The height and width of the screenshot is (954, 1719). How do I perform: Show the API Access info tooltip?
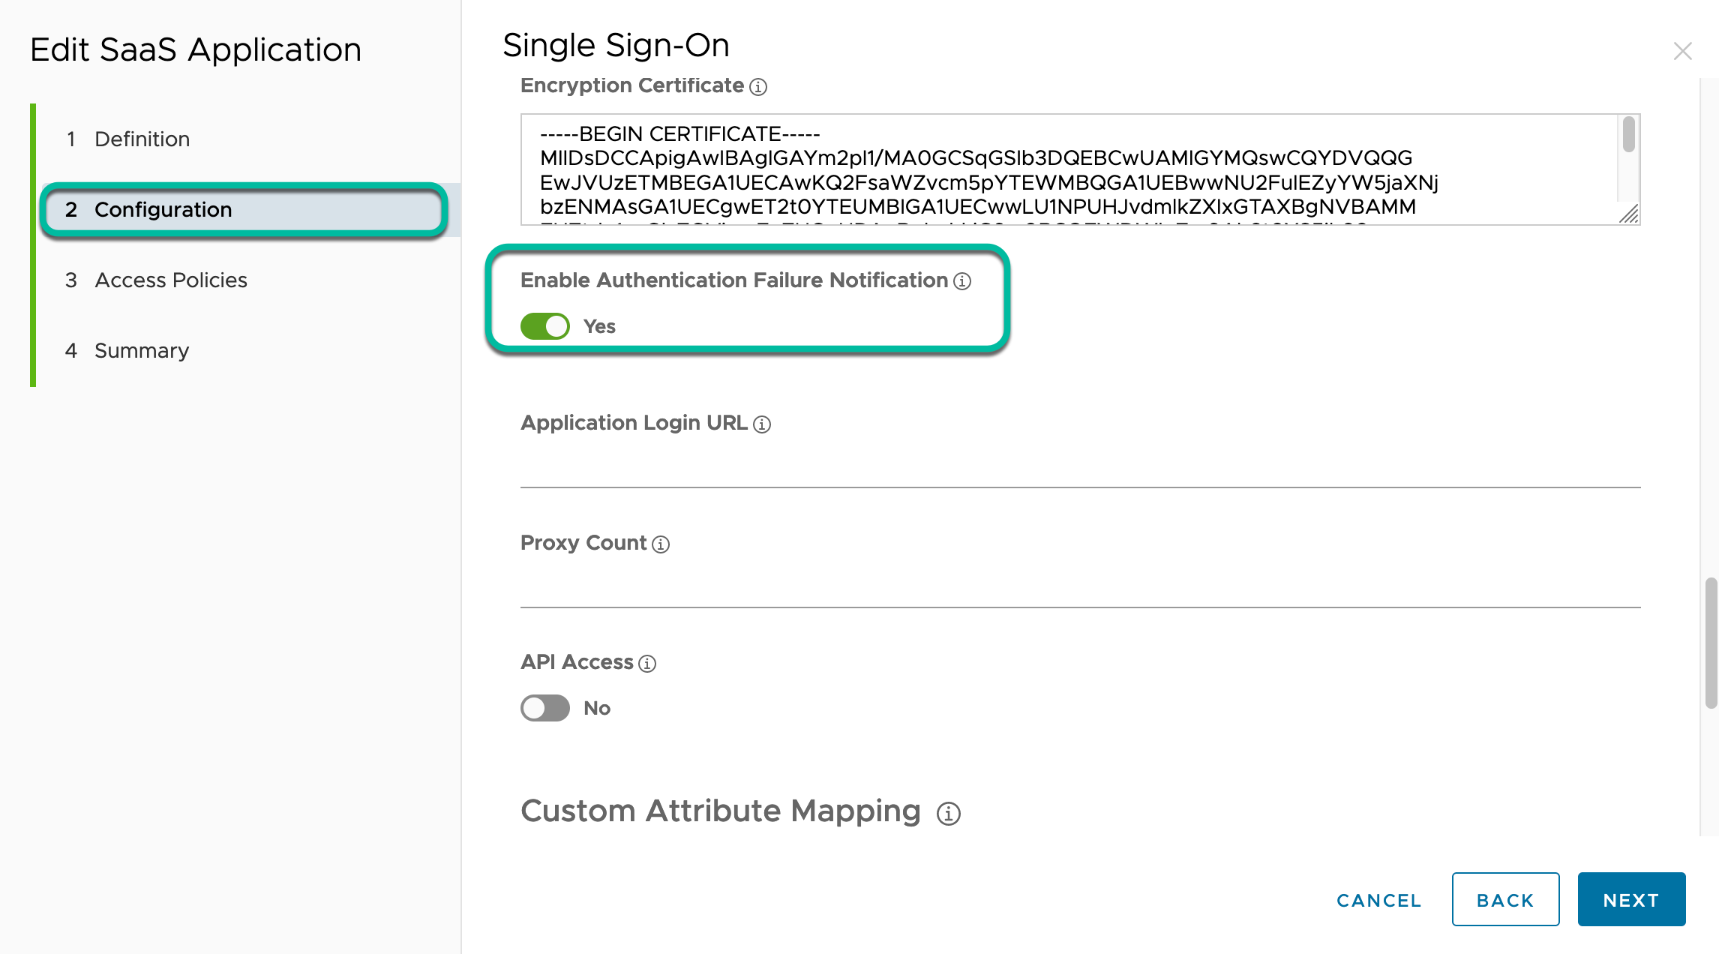[x=647, y=664]
